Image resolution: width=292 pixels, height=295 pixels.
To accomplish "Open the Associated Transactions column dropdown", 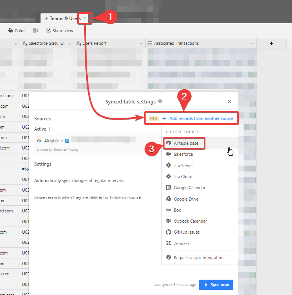I will [x=252, y=43].
